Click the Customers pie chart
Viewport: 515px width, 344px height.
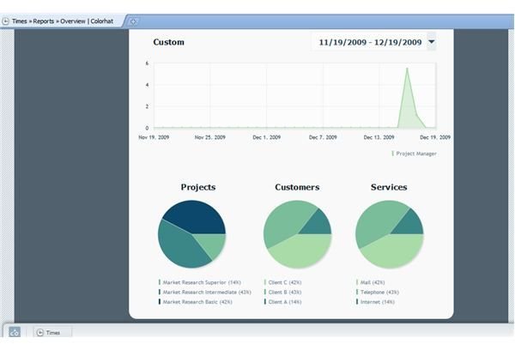pos(297,234)
